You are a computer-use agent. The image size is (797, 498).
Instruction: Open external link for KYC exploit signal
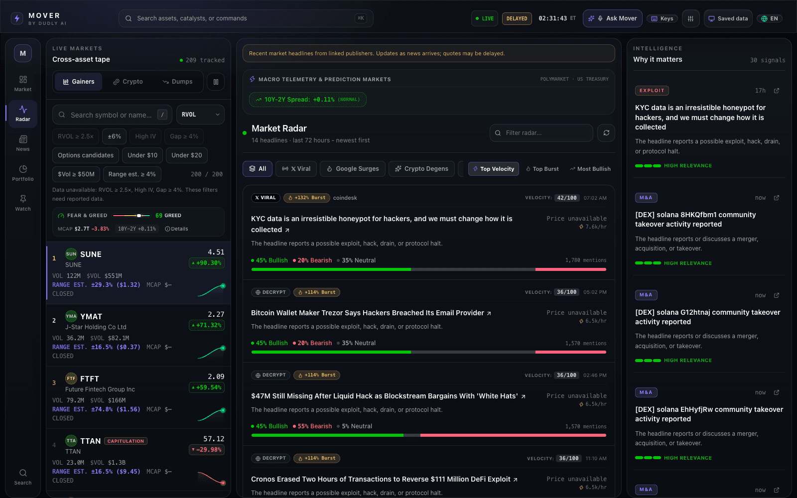pyautogui.click(x=776, y=91)
